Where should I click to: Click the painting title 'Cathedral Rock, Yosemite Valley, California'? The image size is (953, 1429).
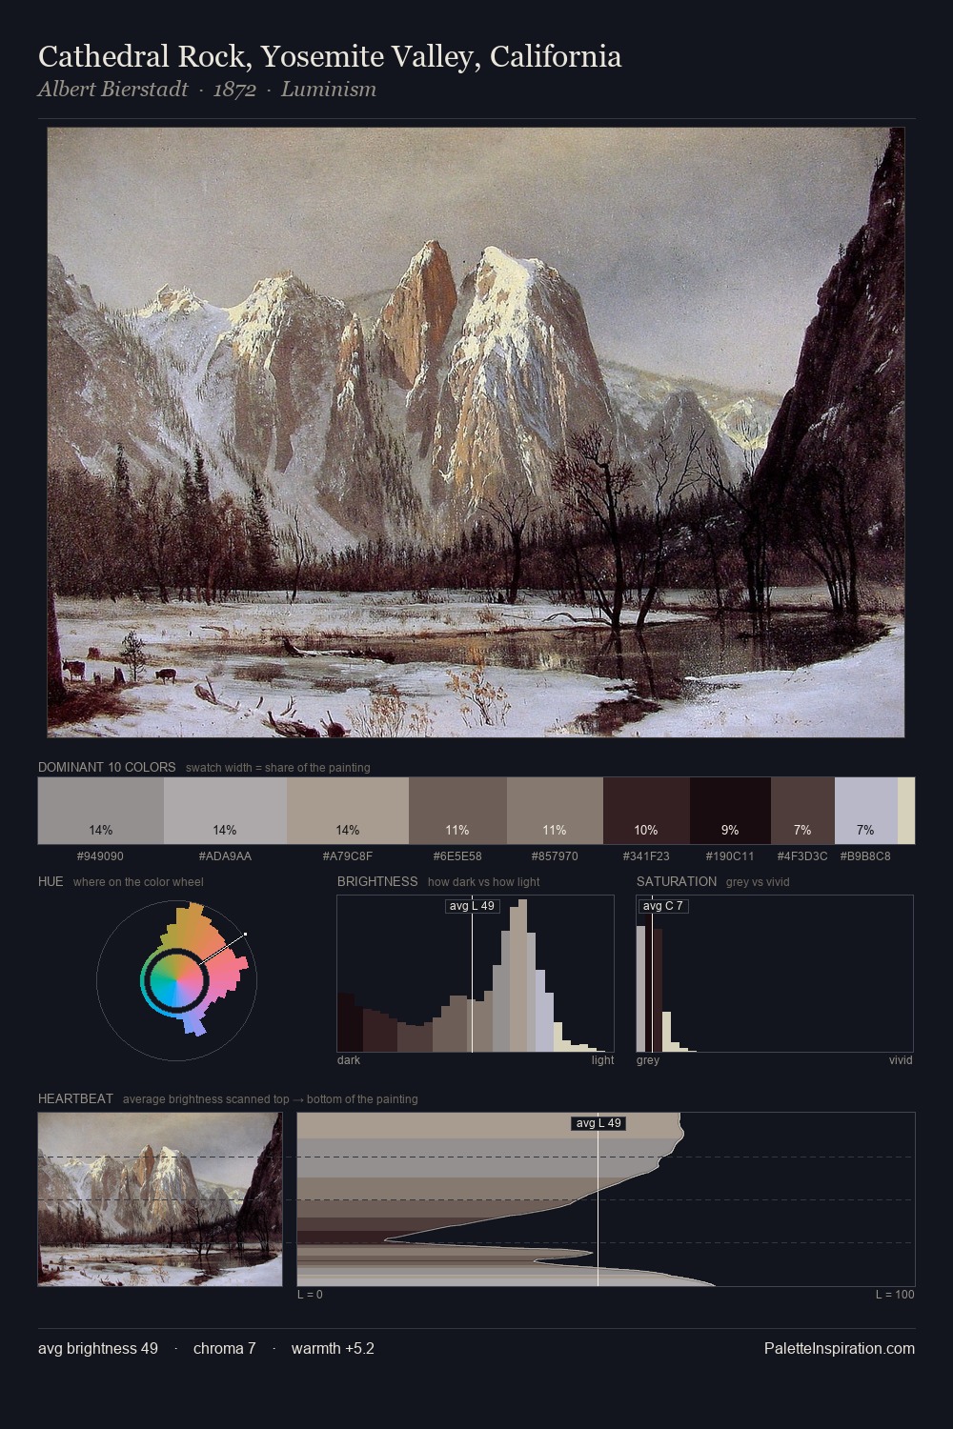click(330, 56)
